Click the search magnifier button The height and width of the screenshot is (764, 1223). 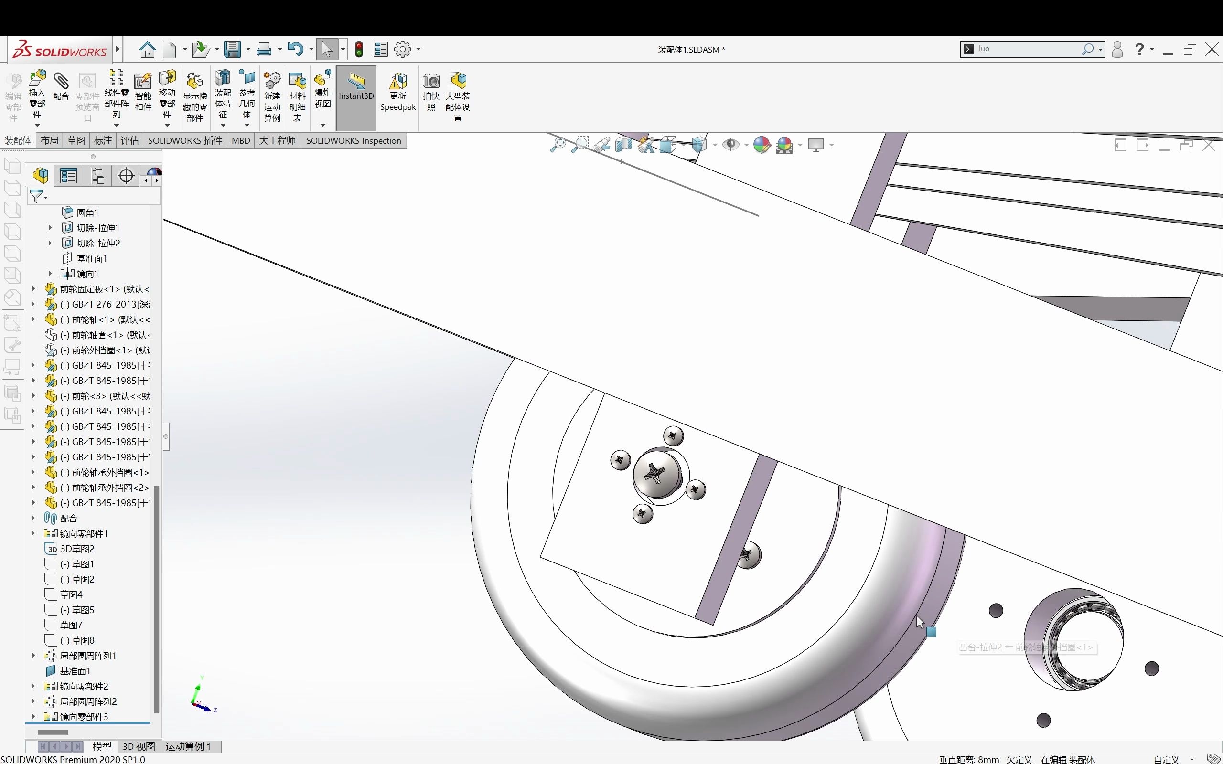point(1087,49)
